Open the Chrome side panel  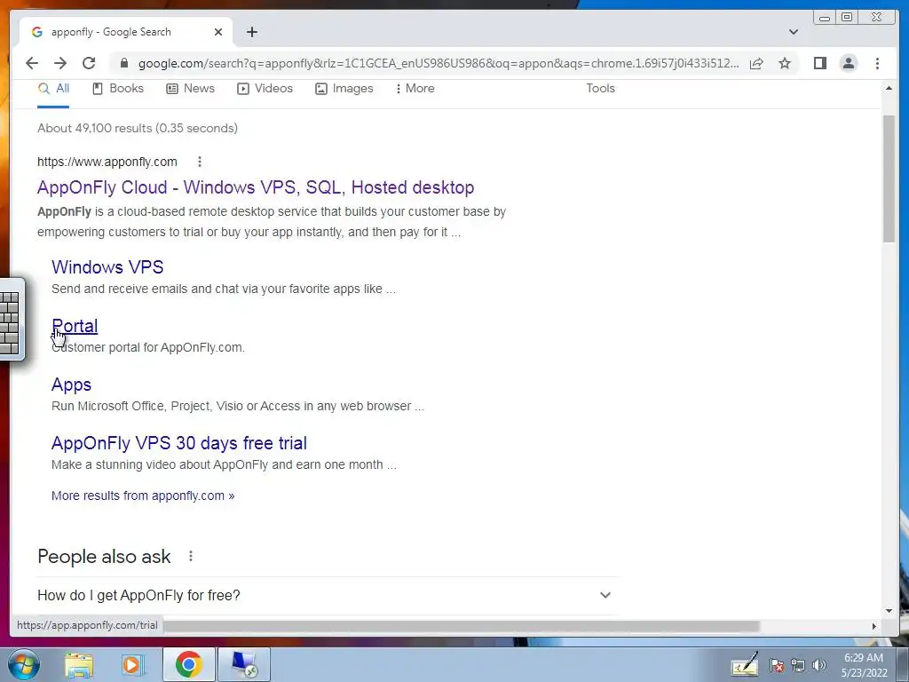(x=819, y=63)
